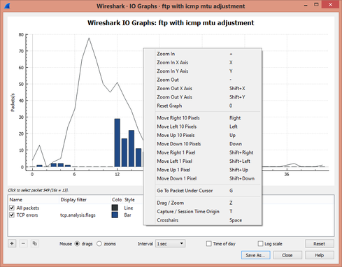Screen dimensions: 342x267
Task: Choose Zoom Out X Axis menu entry
Action: 202,88
